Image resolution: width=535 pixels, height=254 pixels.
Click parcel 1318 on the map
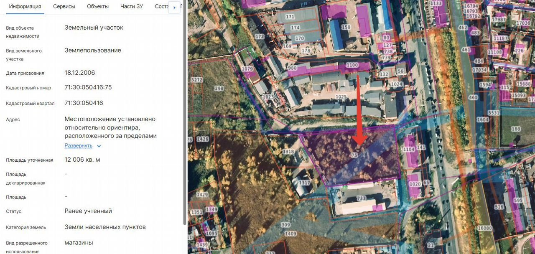point(288,152)
